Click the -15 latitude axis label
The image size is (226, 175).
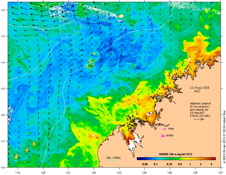tap(3, 89)
